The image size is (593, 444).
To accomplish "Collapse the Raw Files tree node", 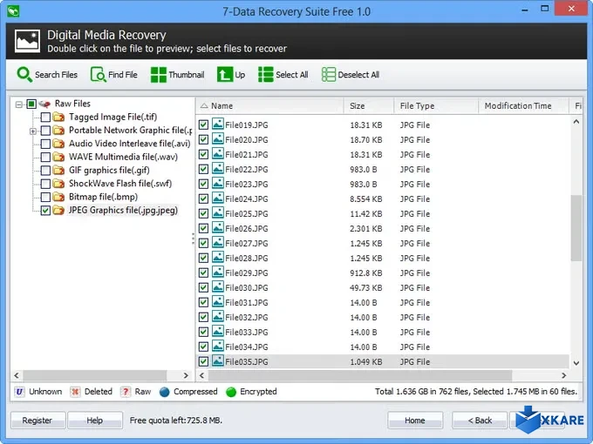I will (18, 104).
